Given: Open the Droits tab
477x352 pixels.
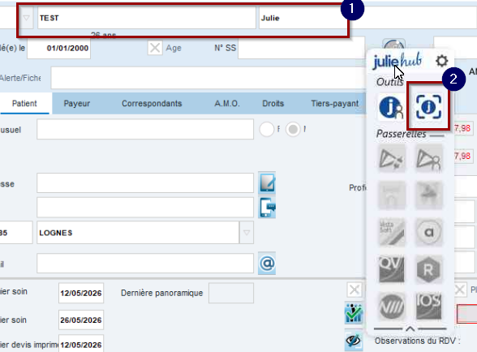Looking at the screenshot, I should 273,104.
